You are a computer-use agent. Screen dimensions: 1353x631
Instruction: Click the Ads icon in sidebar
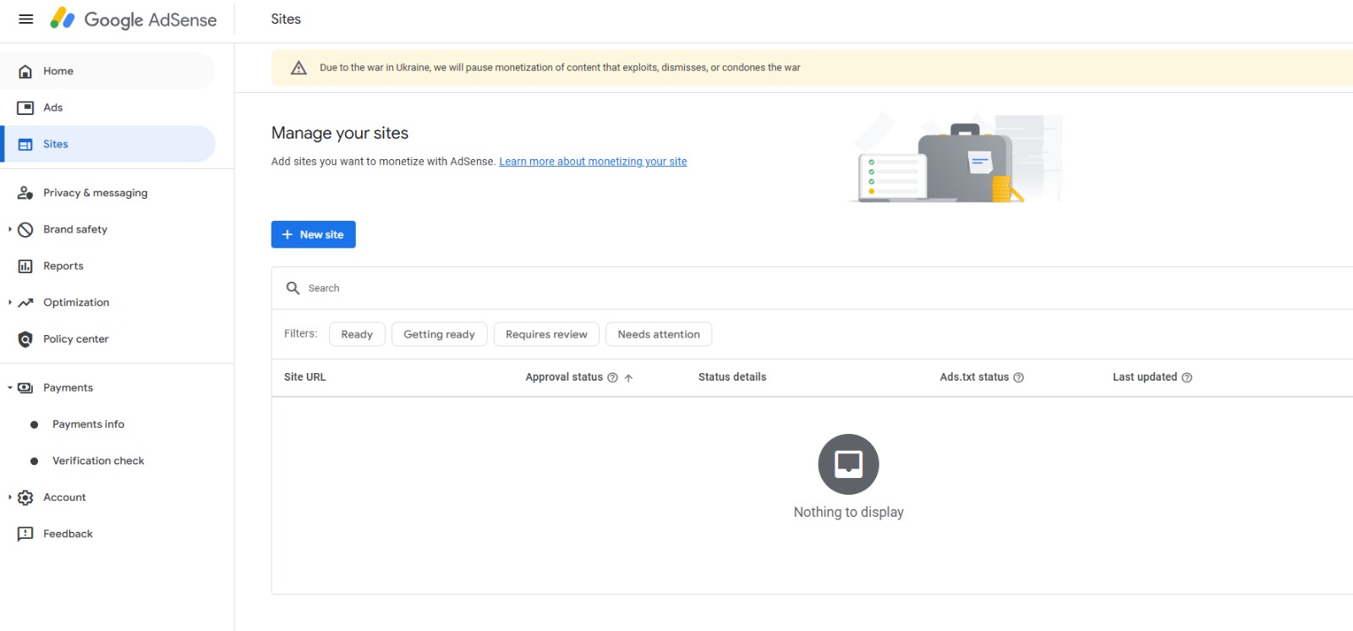tap(25, 107)
